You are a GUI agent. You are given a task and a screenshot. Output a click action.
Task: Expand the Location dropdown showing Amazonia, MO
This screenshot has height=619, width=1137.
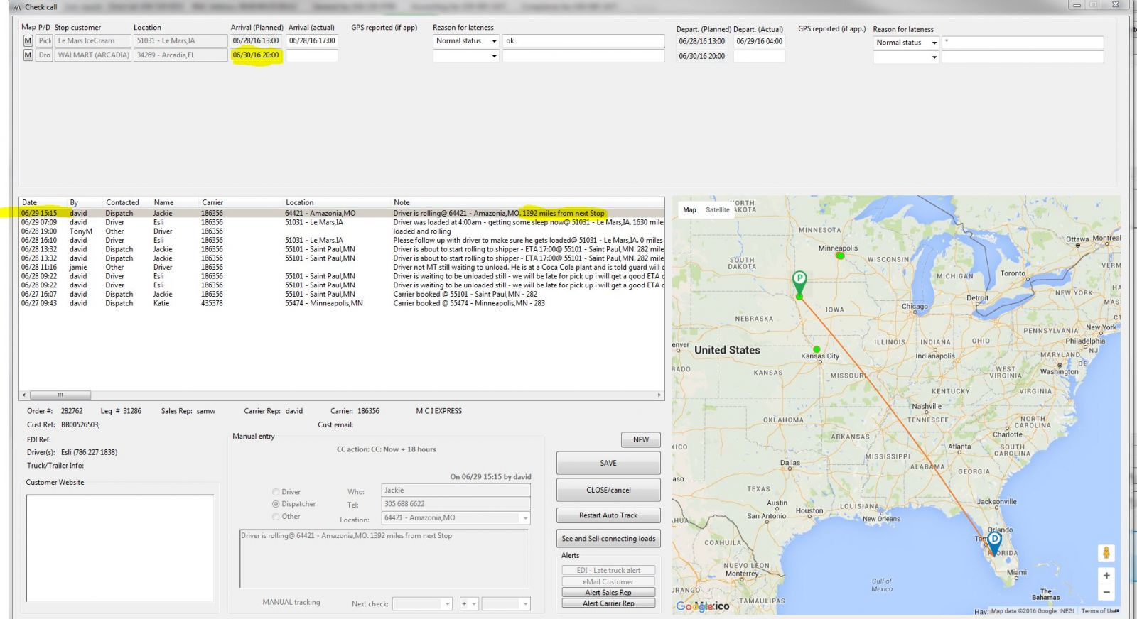point(525,518)
